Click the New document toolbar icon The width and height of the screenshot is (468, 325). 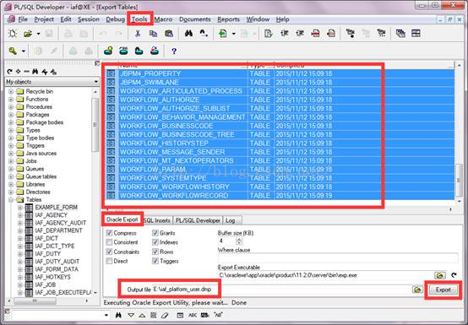(13, 34)
